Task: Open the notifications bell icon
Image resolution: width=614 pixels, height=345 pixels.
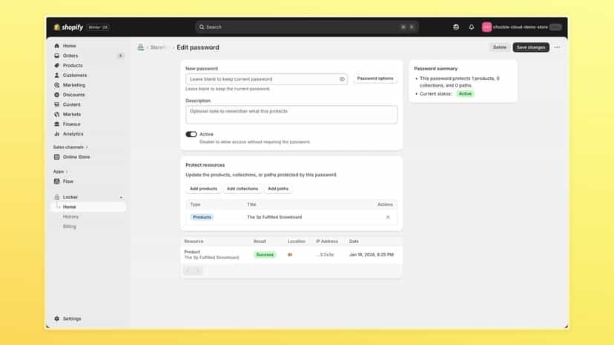Action: (472, 27)
